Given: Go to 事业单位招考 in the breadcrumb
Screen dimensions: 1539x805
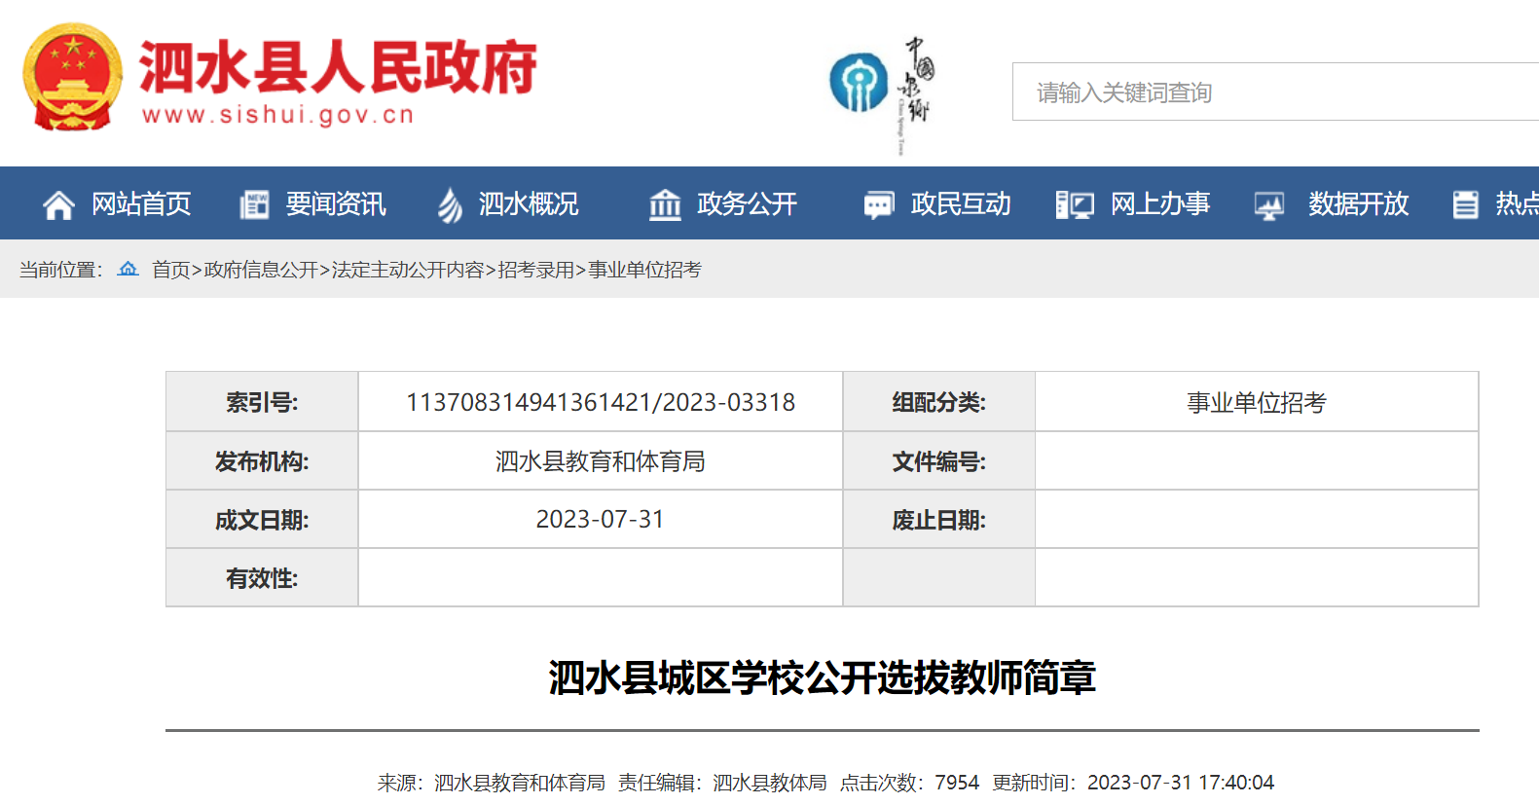Looking at the screenshot, I should pyautogui.click(x=644, y=270).
